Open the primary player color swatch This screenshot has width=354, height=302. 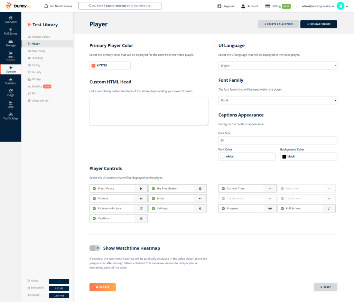tap(93, 65)
